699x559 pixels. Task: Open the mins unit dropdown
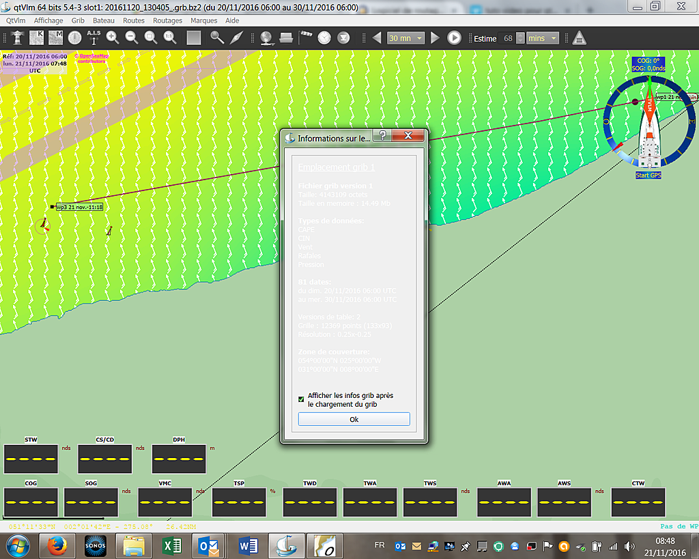pyautogui.click(x=543, y=38)
